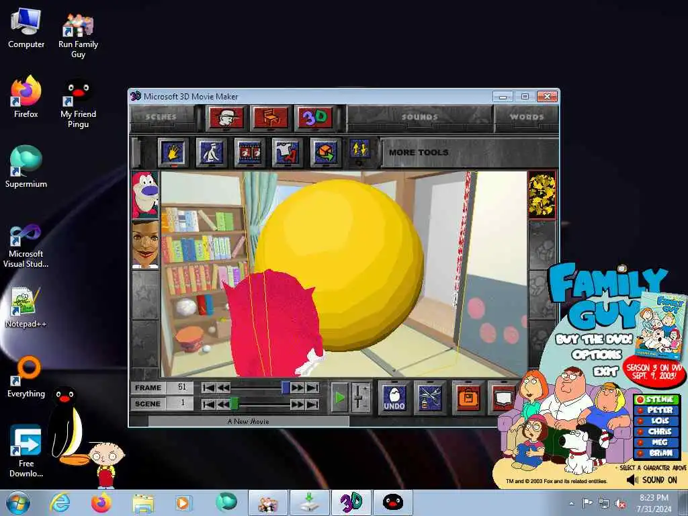Select the Free Download desktop shortcut

pyautogui.click(x=26, y=452)
